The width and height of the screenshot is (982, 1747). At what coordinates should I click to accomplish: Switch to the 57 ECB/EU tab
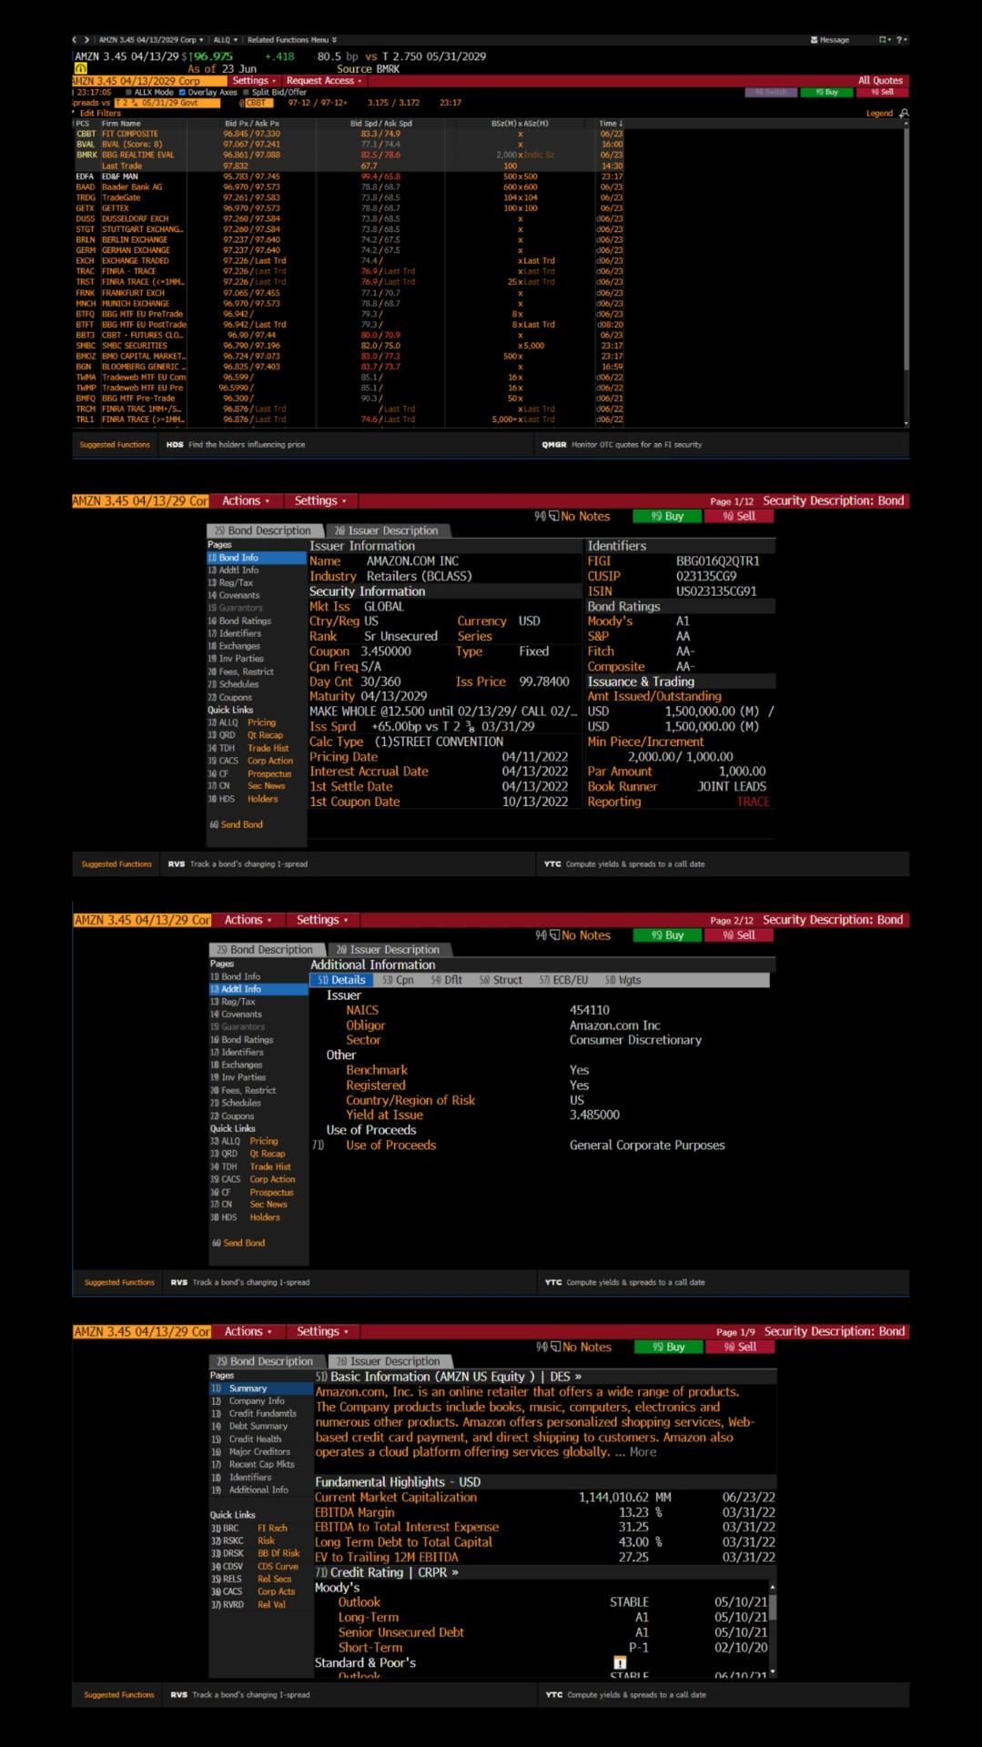563,980
